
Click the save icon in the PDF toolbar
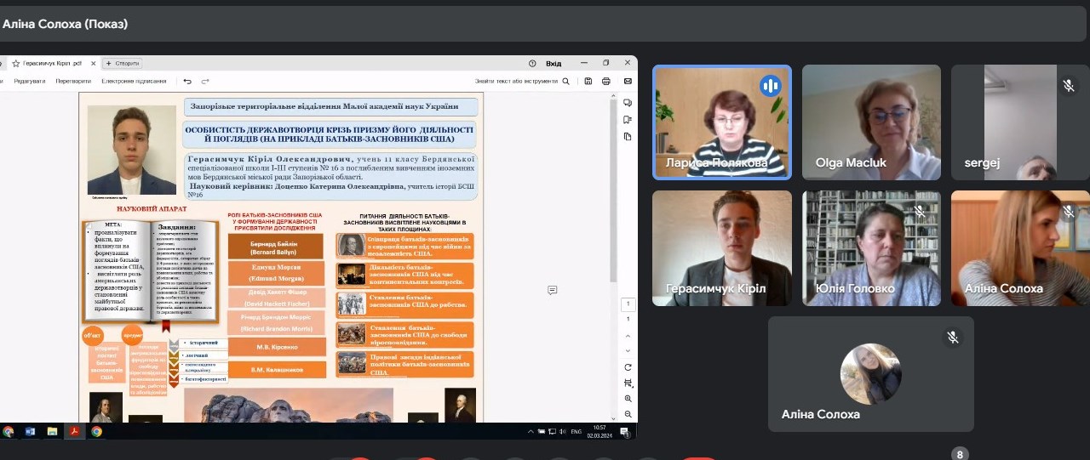(588, 81)
